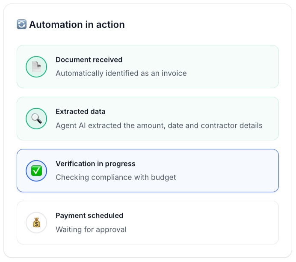Click the magnifying glass icon
Screen dimensions: 296x262
point(36,119)
